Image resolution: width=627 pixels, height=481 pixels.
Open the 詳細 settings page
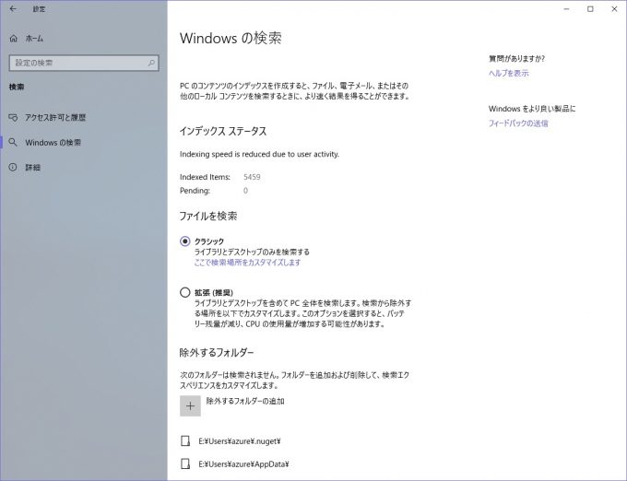point(33,168)
